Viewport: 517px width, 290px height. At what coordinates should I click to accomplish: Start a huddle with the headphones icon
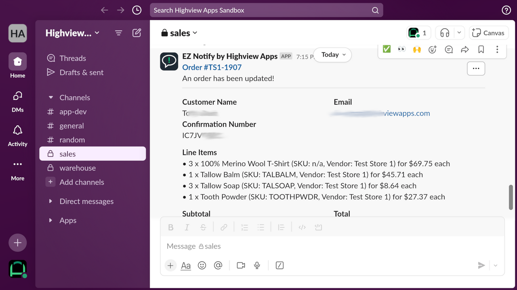(x=445, y=33)
